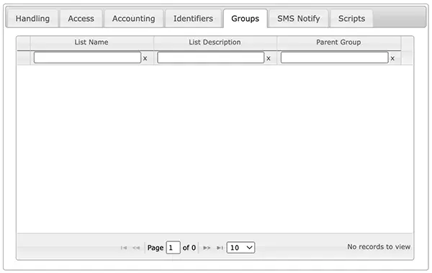Viewport: 432px width, 273px height.
Task: Focus the List Name filter input
Action: click(x=87, y=58)
